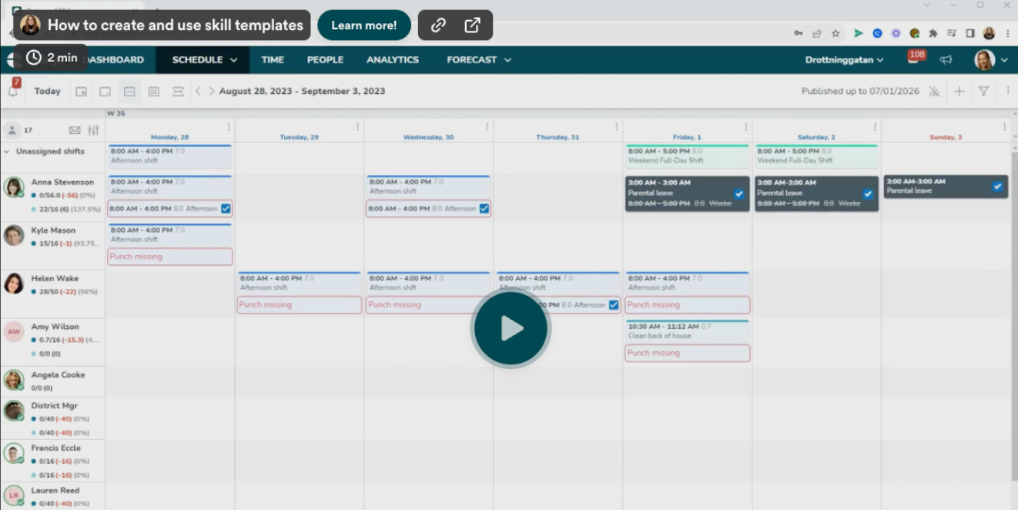Click the notification bell icon
Viewport: 1018px width, 510px height.
pyautogui.click(x=12, y=91)
